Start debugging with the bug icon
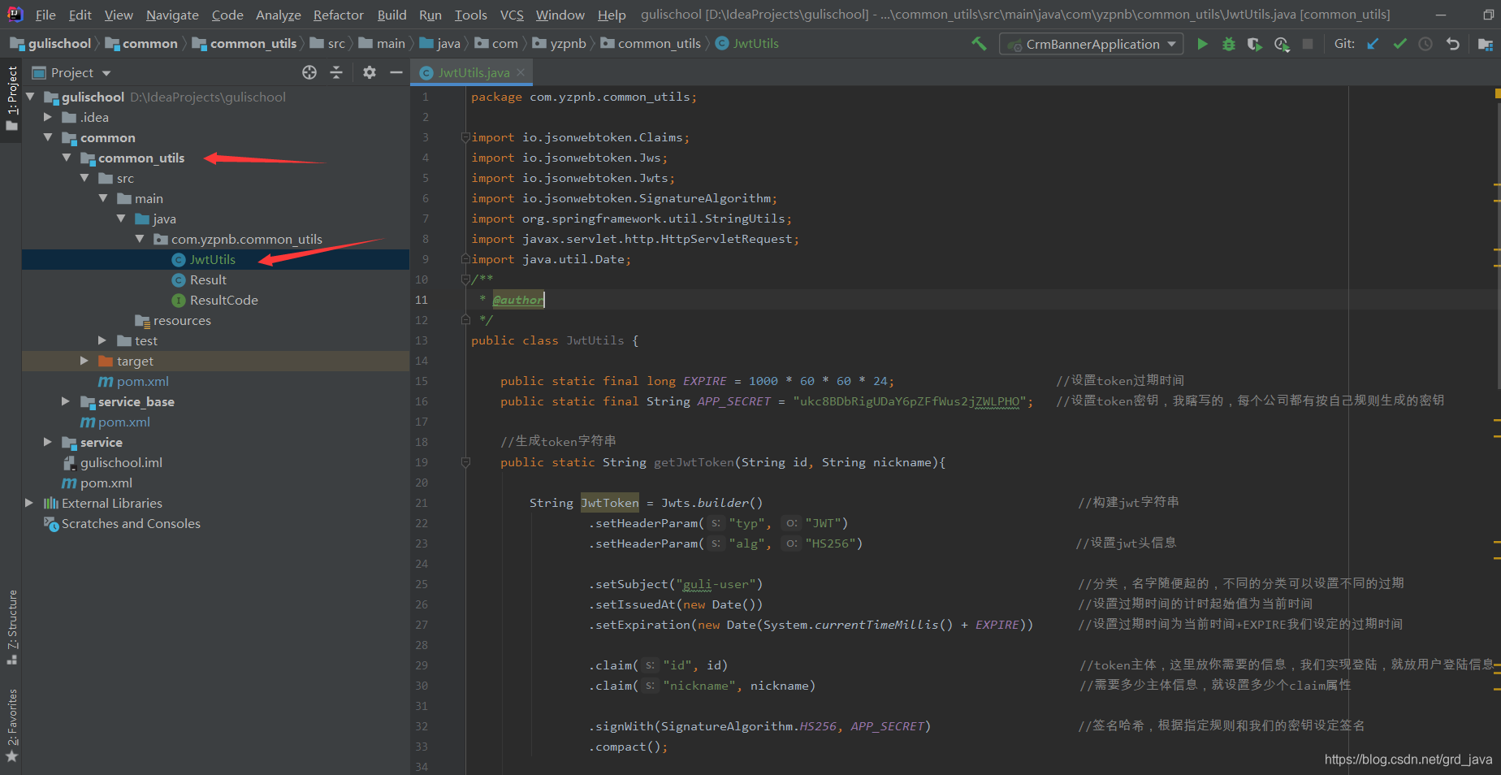The height and width of the screenshot is (775, 1501). tap(1228, 44)
